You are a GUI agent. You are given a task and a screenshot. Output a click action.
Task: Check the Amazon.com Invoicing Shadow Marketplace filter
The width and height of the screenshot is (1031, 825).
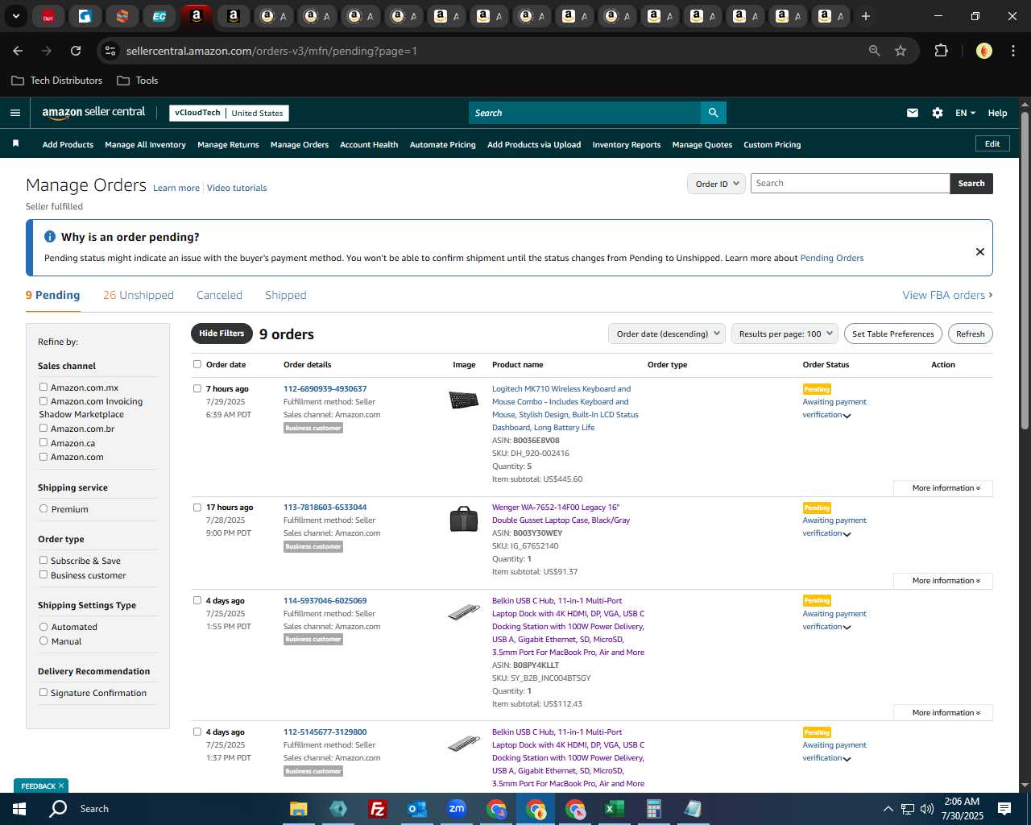[43, 400]
